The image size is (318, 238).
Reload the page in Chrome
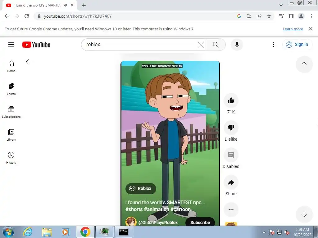coord(27,16)
